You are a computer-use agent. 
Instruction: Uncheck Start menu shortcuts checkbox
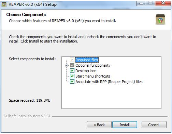pyautogui.click(x=72, y=76)
